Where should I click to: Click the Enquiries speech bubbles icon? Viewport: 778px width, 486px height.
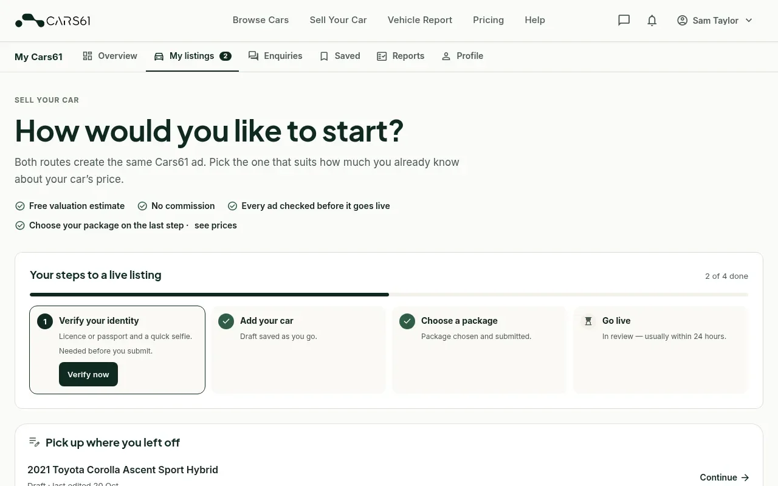tap(253, 56)
